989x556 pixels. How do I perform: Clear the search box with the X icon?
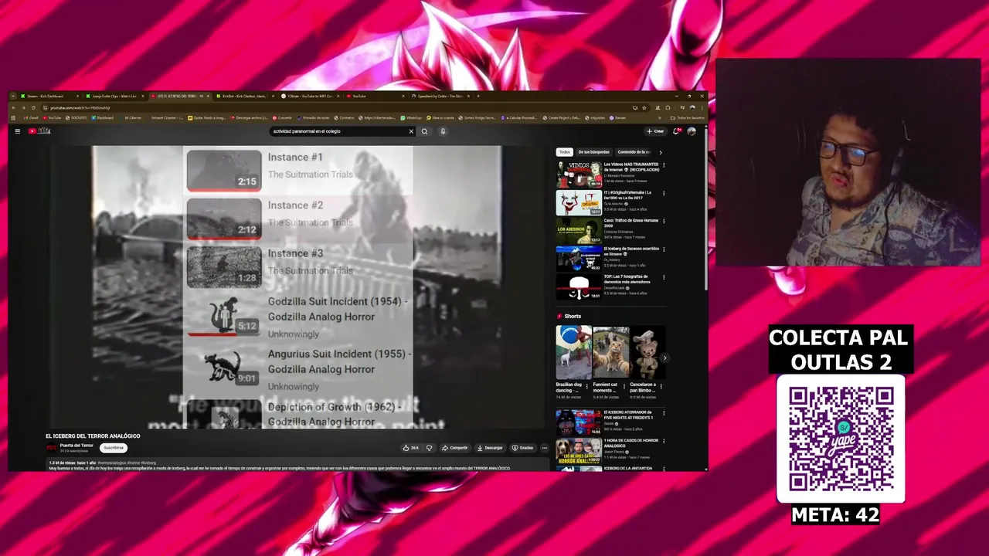(411, 131)
